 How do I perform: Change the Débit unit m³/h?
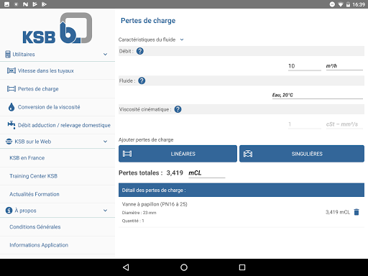point(344,66)
